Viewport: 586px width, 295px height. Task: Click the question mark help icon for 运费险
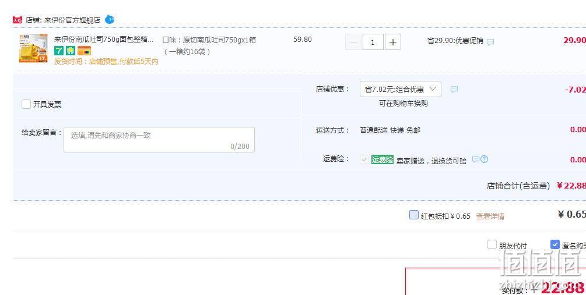485,159
